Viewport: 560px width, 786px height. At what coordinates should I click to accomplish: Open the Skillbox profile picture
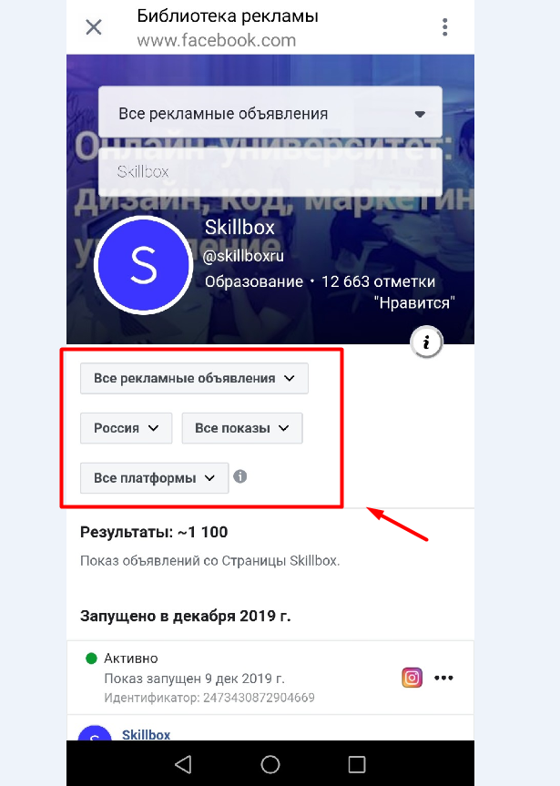pos(144,265)
